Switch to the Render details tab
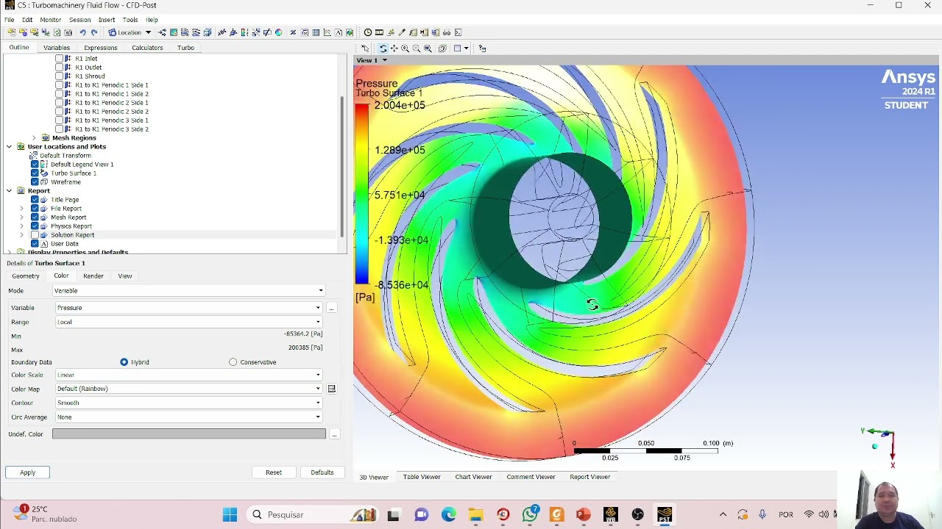 (93, 276)
